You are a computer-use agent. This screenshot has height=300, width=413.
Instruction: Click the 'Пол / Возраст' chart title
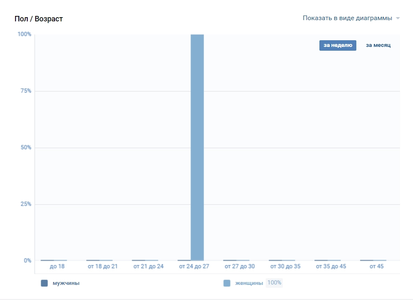(39, 19)
